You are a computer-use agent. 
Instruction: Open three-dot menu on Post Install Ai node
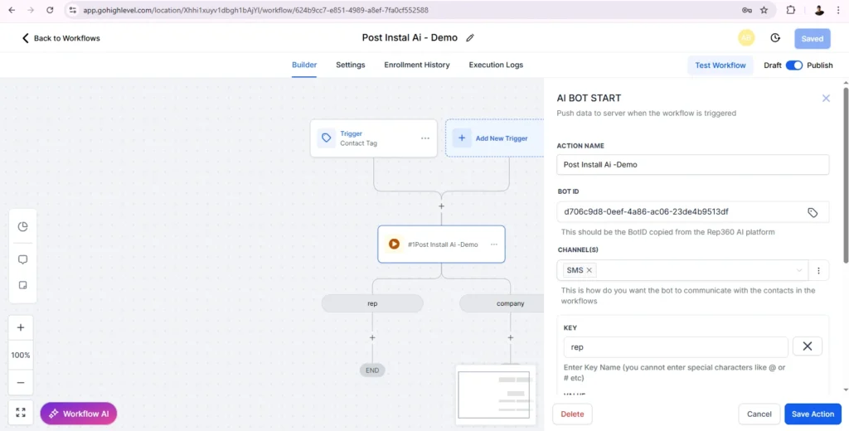pyautogui.click(x=494, y=245)
